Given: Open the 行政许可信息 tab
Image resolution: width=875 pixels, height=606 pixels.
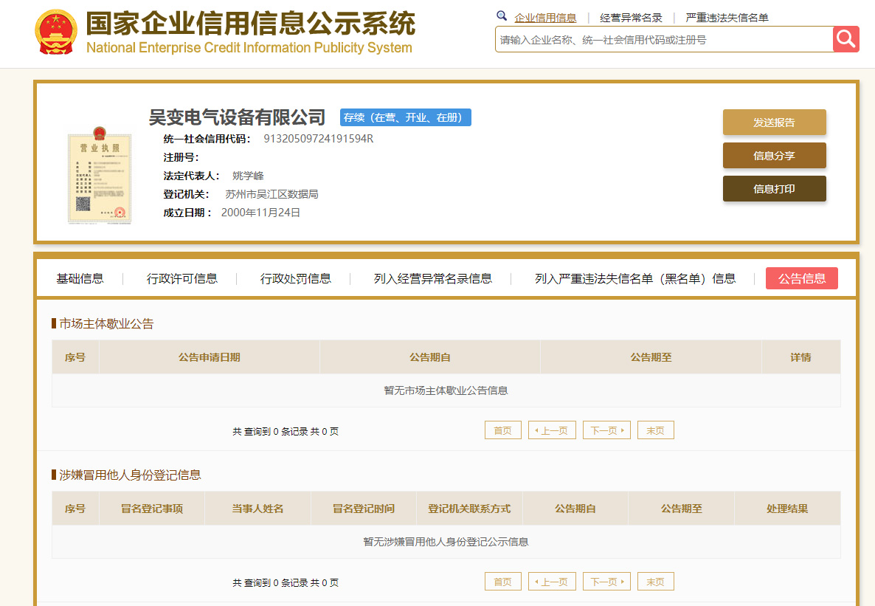Looking at the screenshot, I should click(x=181, y=278).
